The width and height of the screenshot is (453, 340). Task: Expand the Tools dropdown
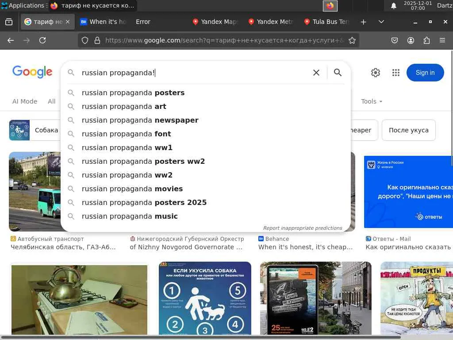372,101
